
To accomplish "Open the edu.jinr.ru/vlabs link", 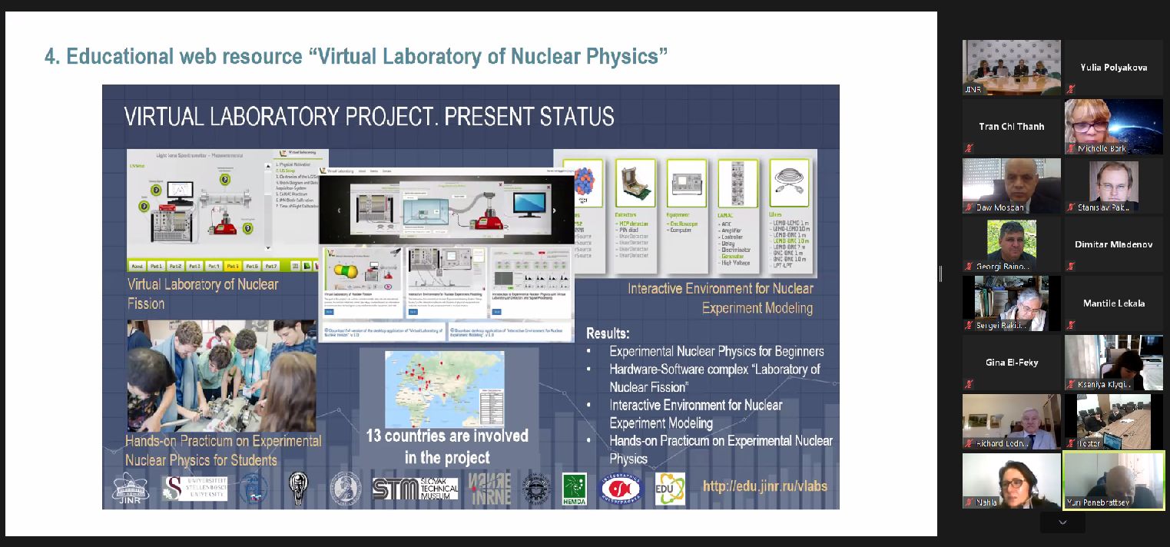I will pyautogui.click(x=764, y=486).
